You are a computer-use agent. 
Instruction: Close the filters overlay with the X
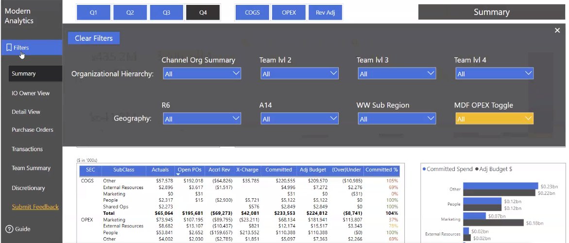557,31
